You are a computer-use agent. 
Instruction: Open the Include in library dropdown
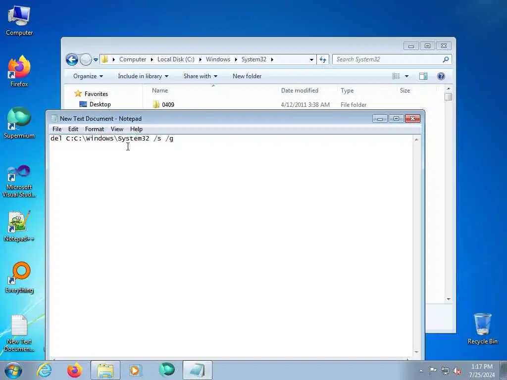click(x=143, y=76)
